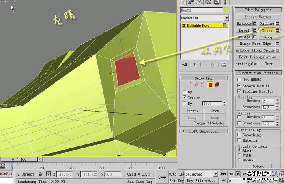This screenshot has width=284, height=184.
Task: Uncheck Ignore backfacing checkbox
Action: pyautogui.click(x=185, y=97)
